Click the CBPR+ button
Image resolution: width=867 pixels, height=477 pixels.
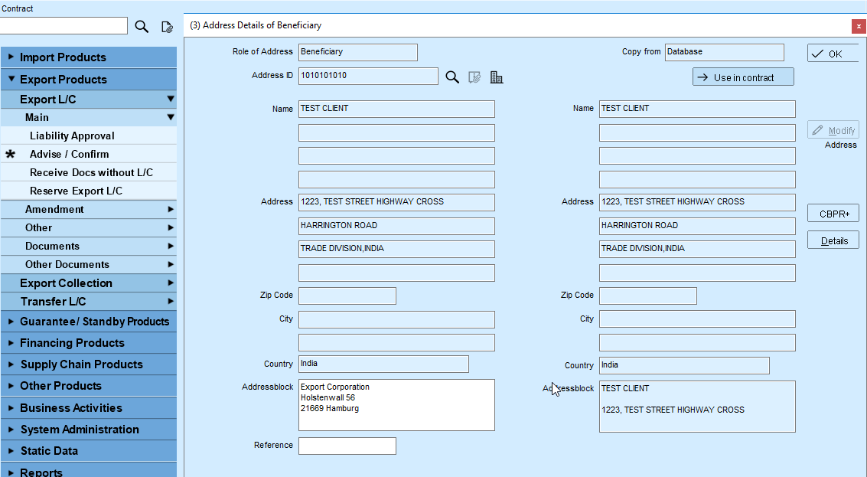tap(833, 213)
